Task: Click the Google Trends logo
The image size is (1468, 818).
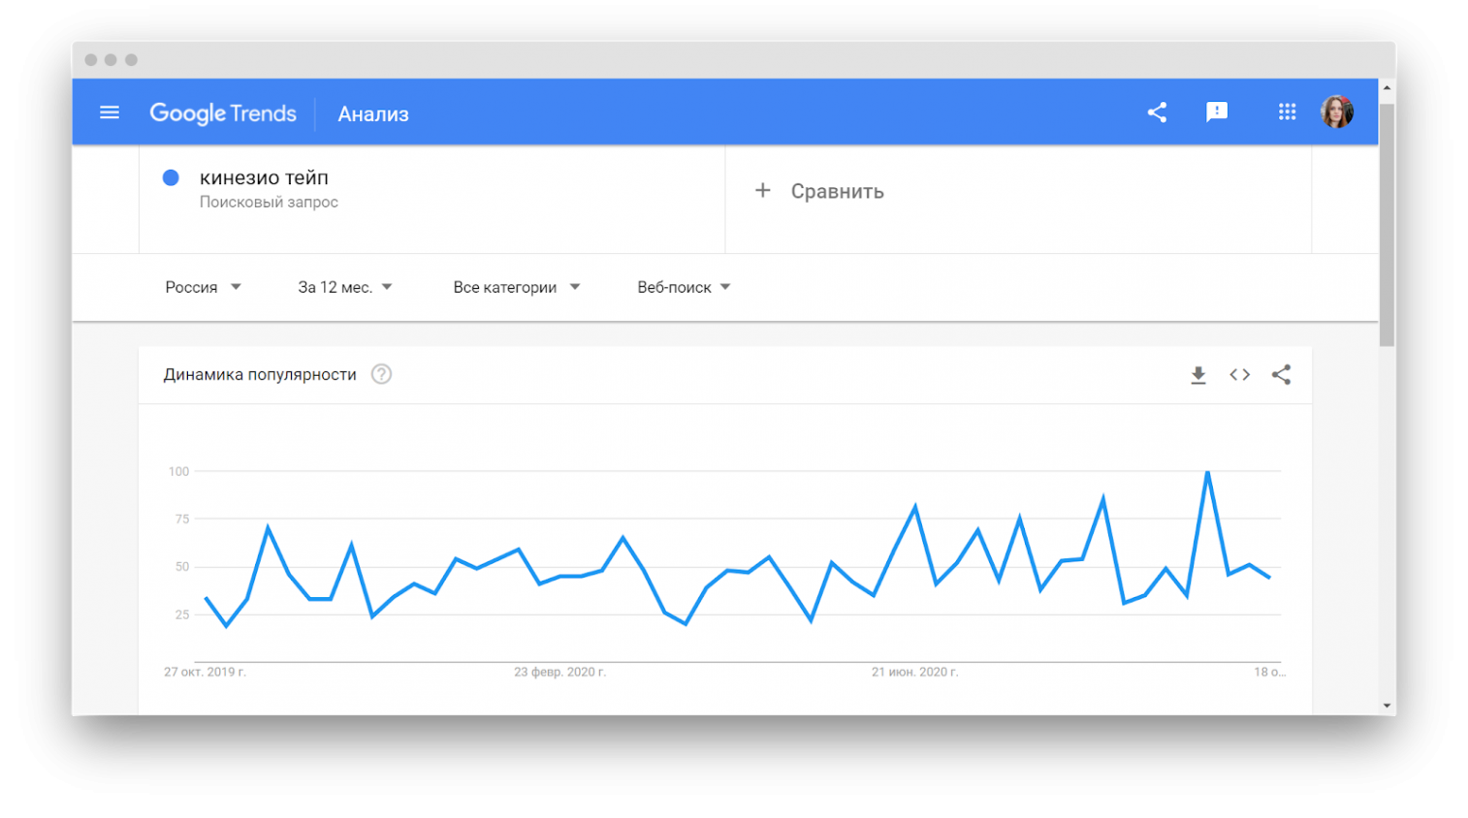Action: click(223, 113)
